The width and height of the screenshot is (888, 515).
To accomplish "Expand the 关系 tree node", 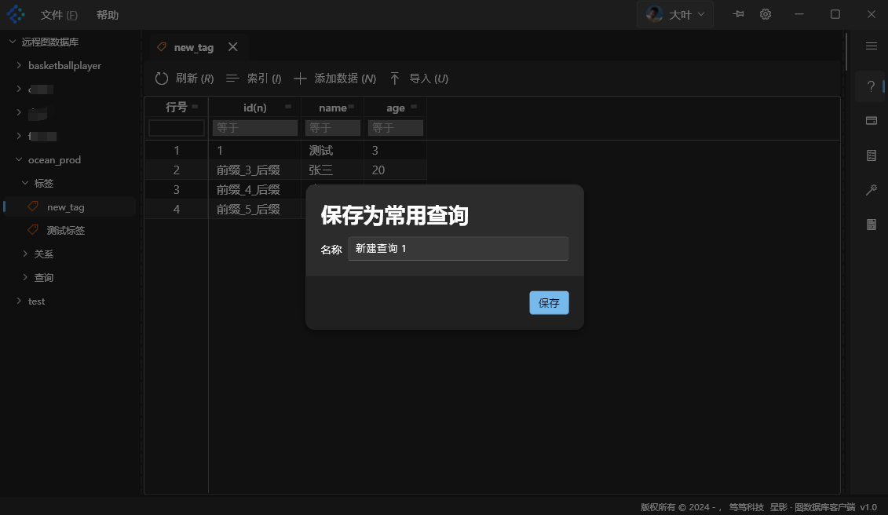I will pos(25,254).
